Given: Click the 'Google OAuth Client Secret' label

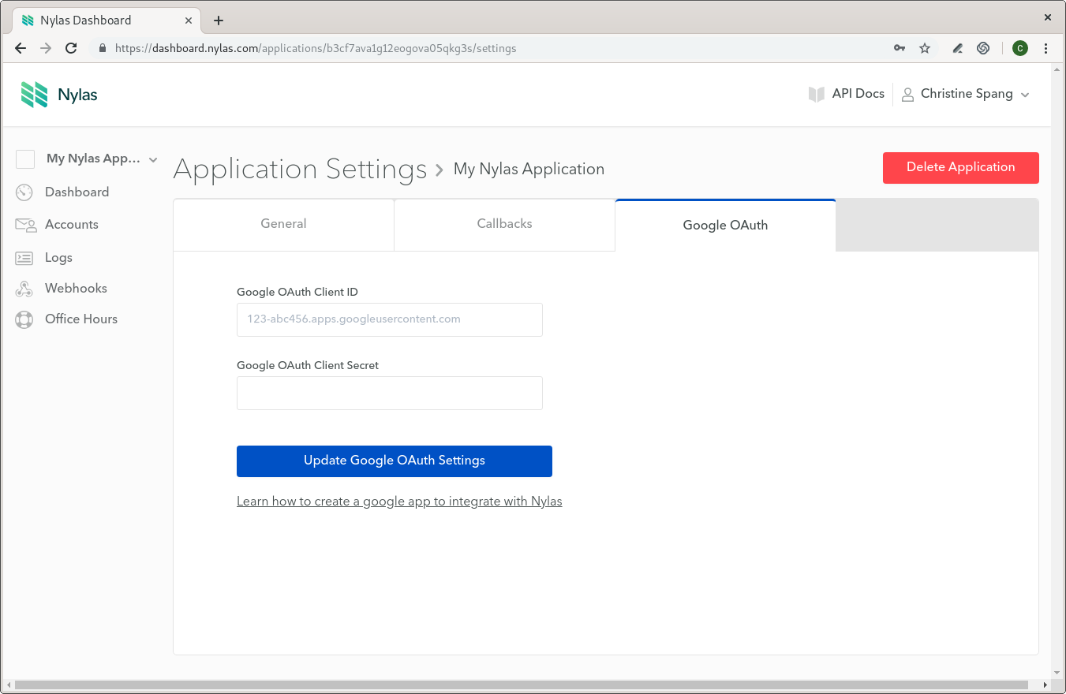Looking at the screenshot, I should 308,366.
